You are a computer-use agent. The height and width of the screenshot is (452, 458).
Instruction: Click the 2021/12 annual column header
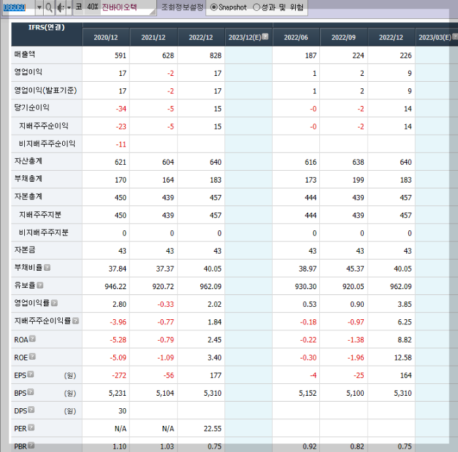153,37
